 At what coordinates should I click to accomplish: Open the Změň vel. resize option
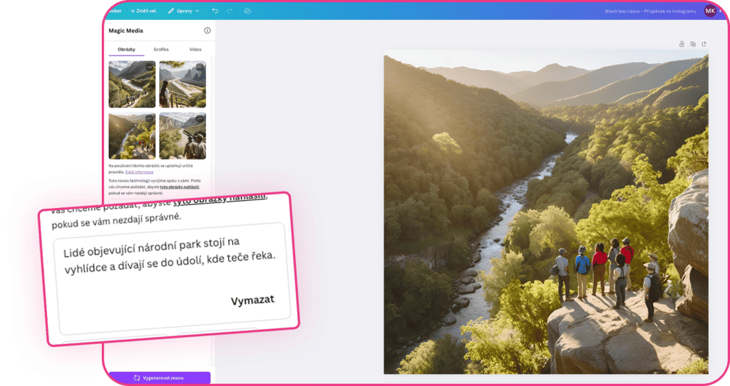[x=143, y=11]
